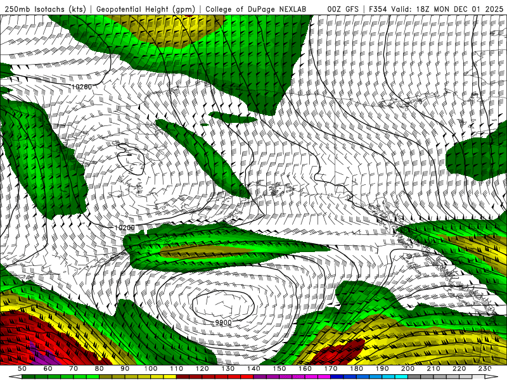Click the '130' color bar label
Viewport: 507px width, 380px height.
(x=228, y=369)
